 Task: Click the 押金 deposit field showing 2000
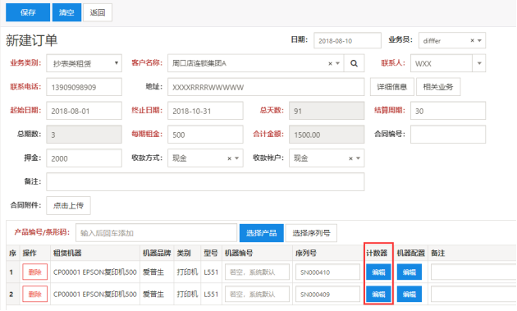pyautogui.click(x=84, y=158)
